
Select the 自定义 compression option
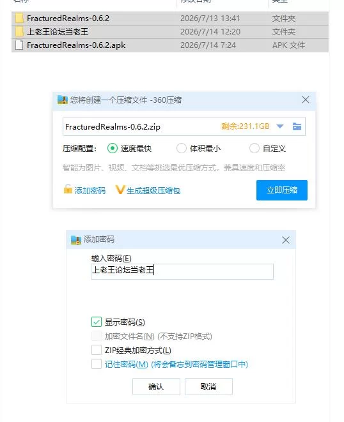[x=254, y=148]
